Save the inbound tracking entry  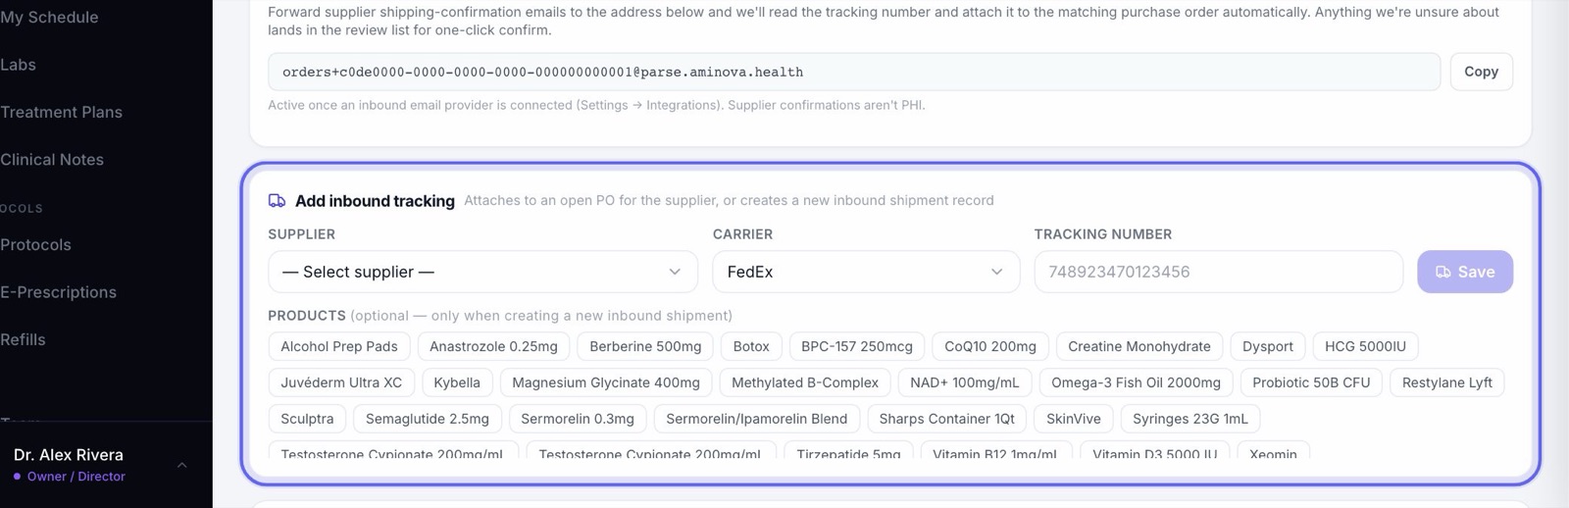(1465, 272)
